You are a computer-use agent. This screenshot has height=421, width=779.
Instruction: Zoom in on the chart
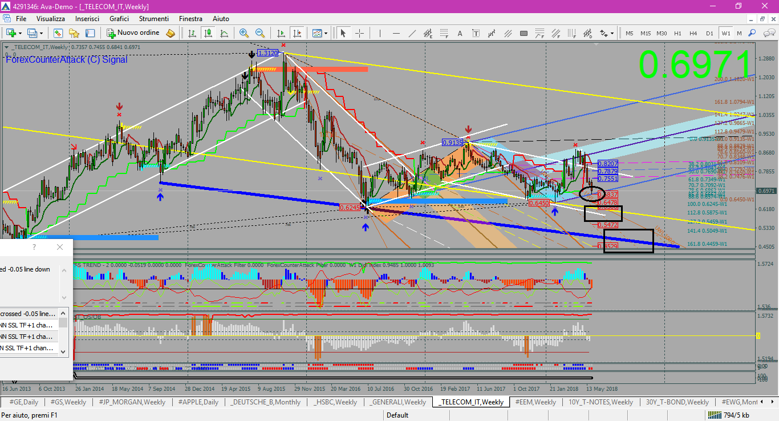click(244, 33)
